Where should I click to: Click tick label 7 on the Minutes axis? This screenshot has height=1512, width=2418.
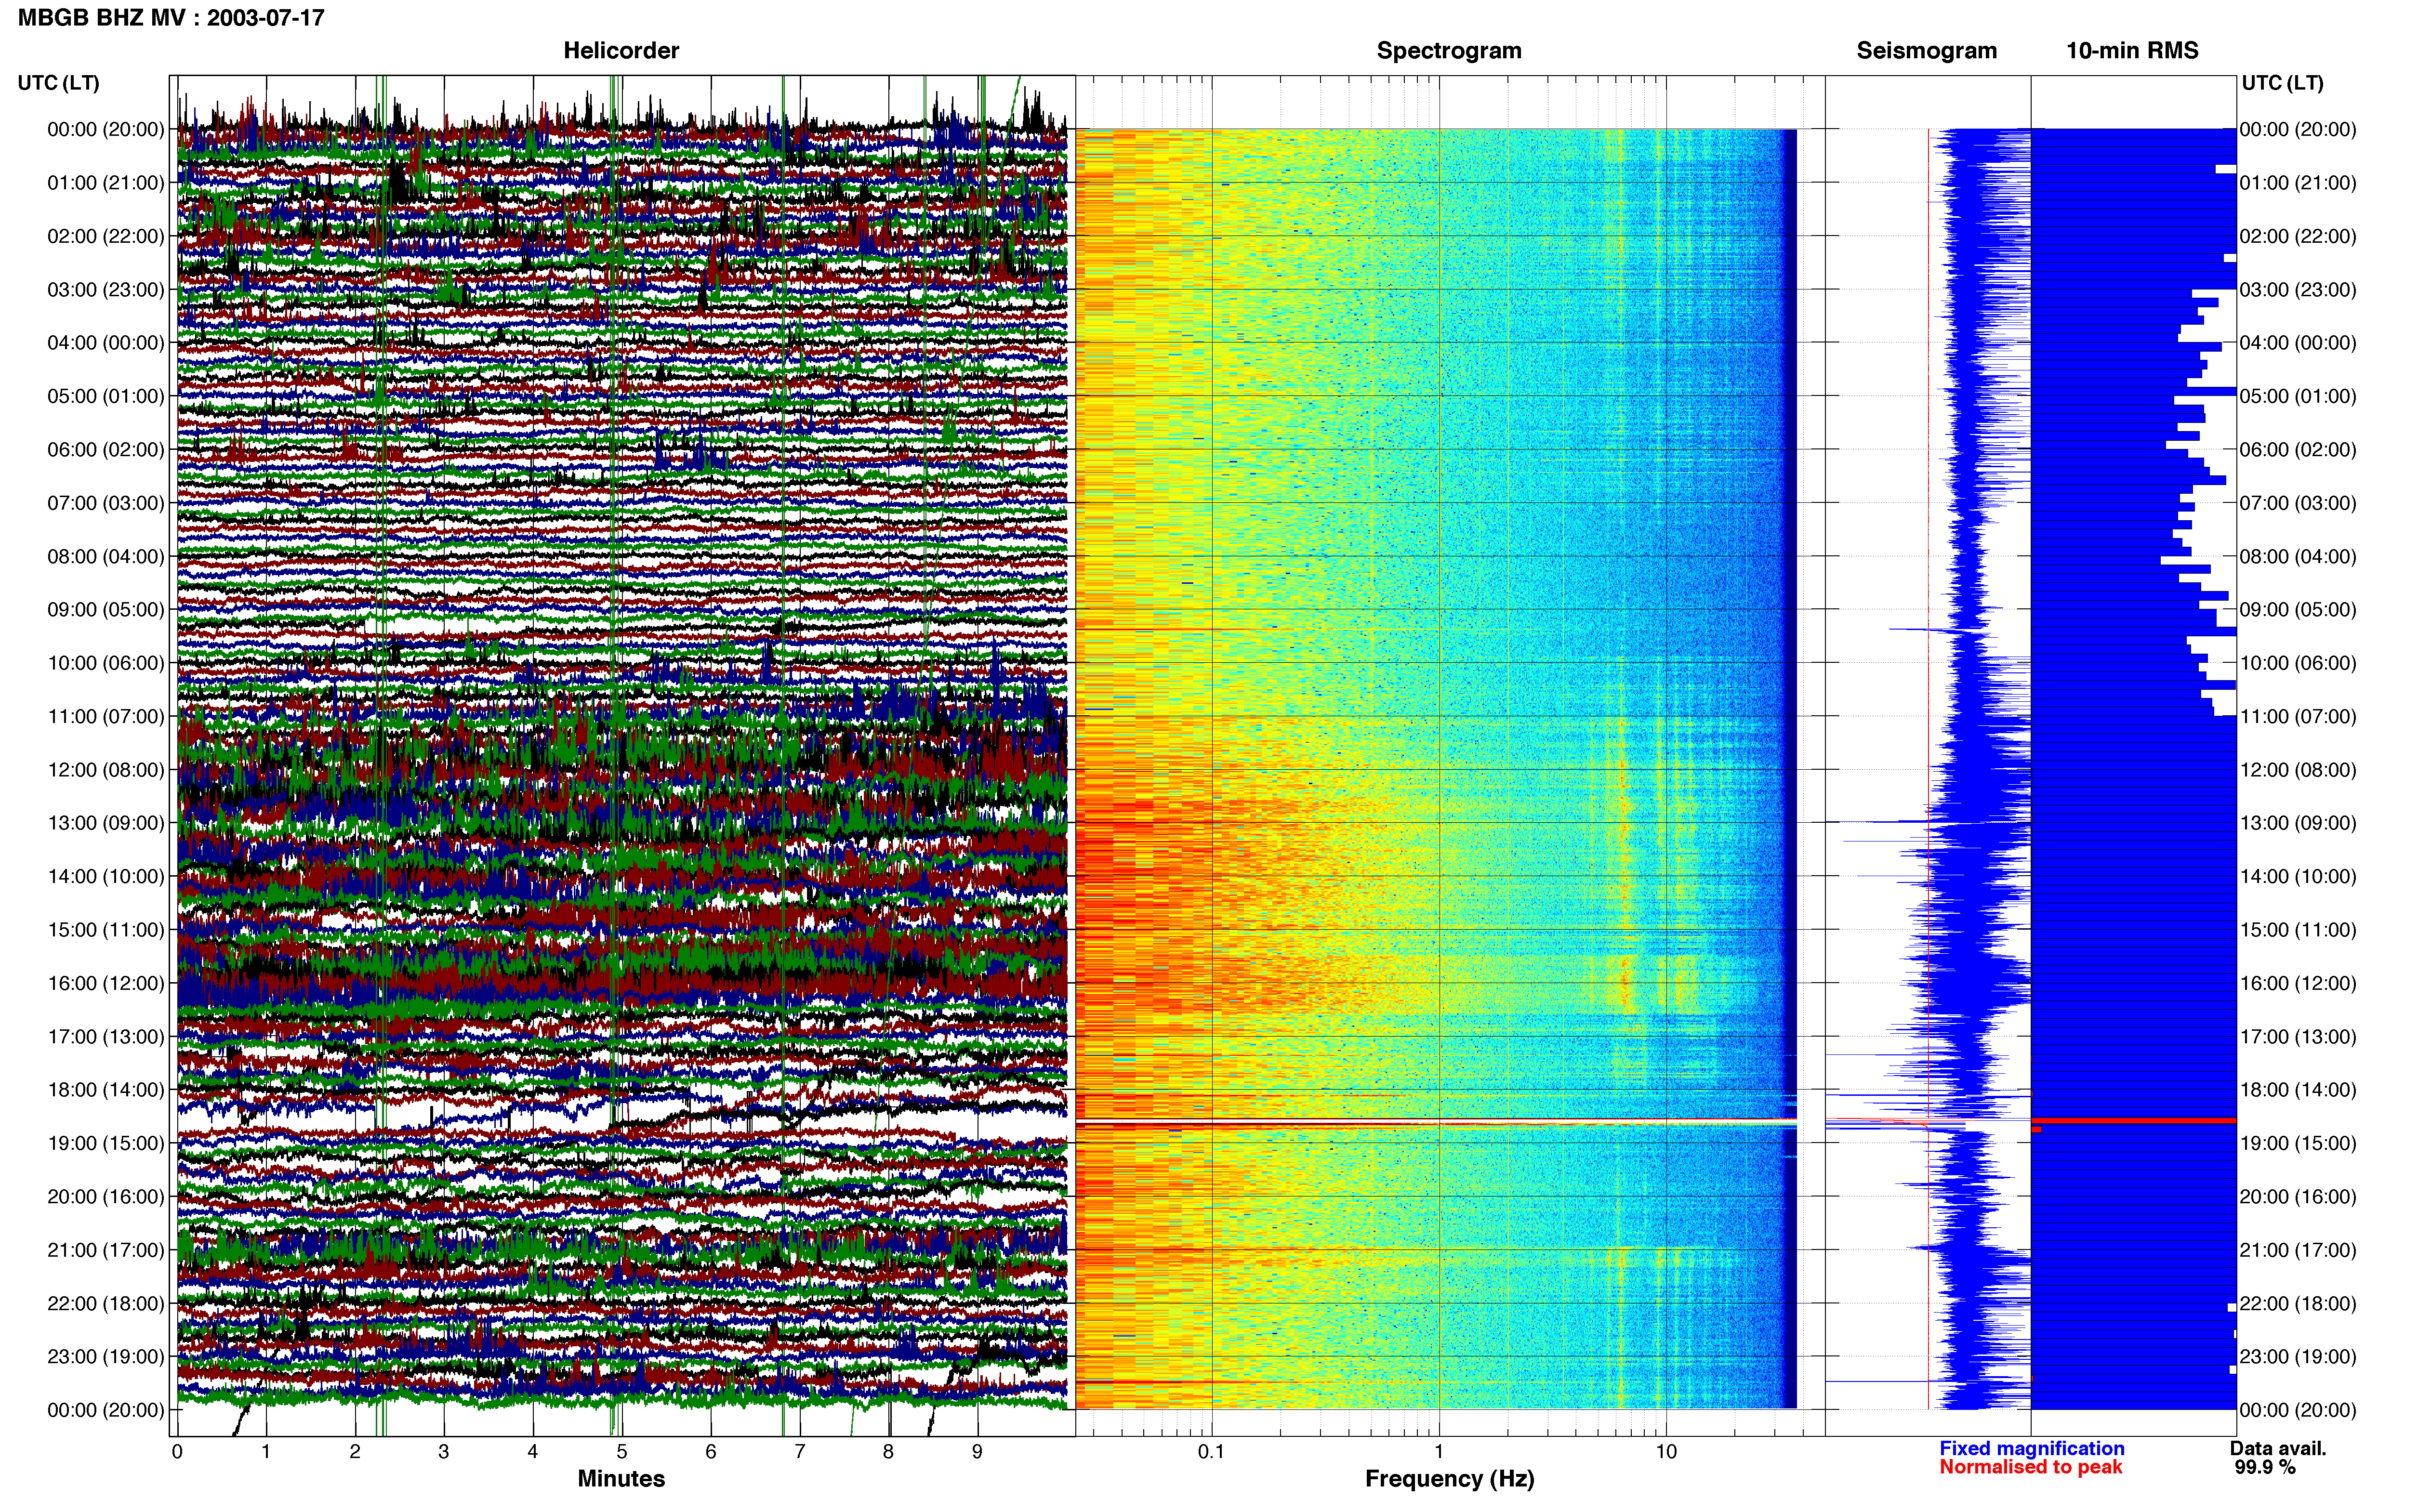click(x=800, y=1451)
